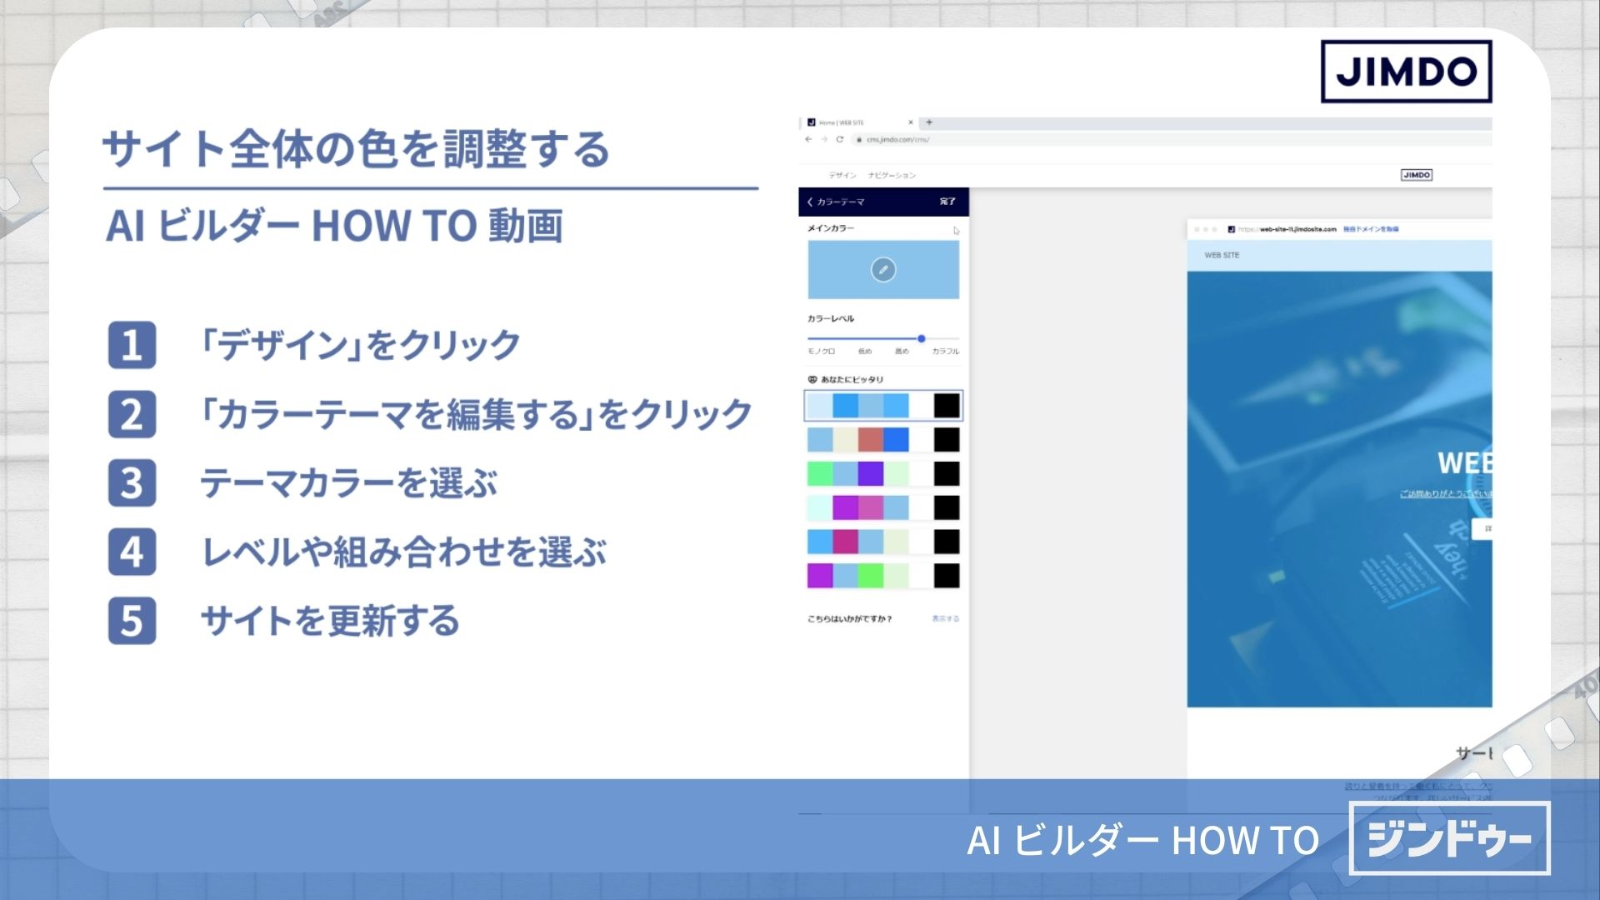Select the palette with red and blue
Screen dimensions: 1600x900
click(883, 439)
